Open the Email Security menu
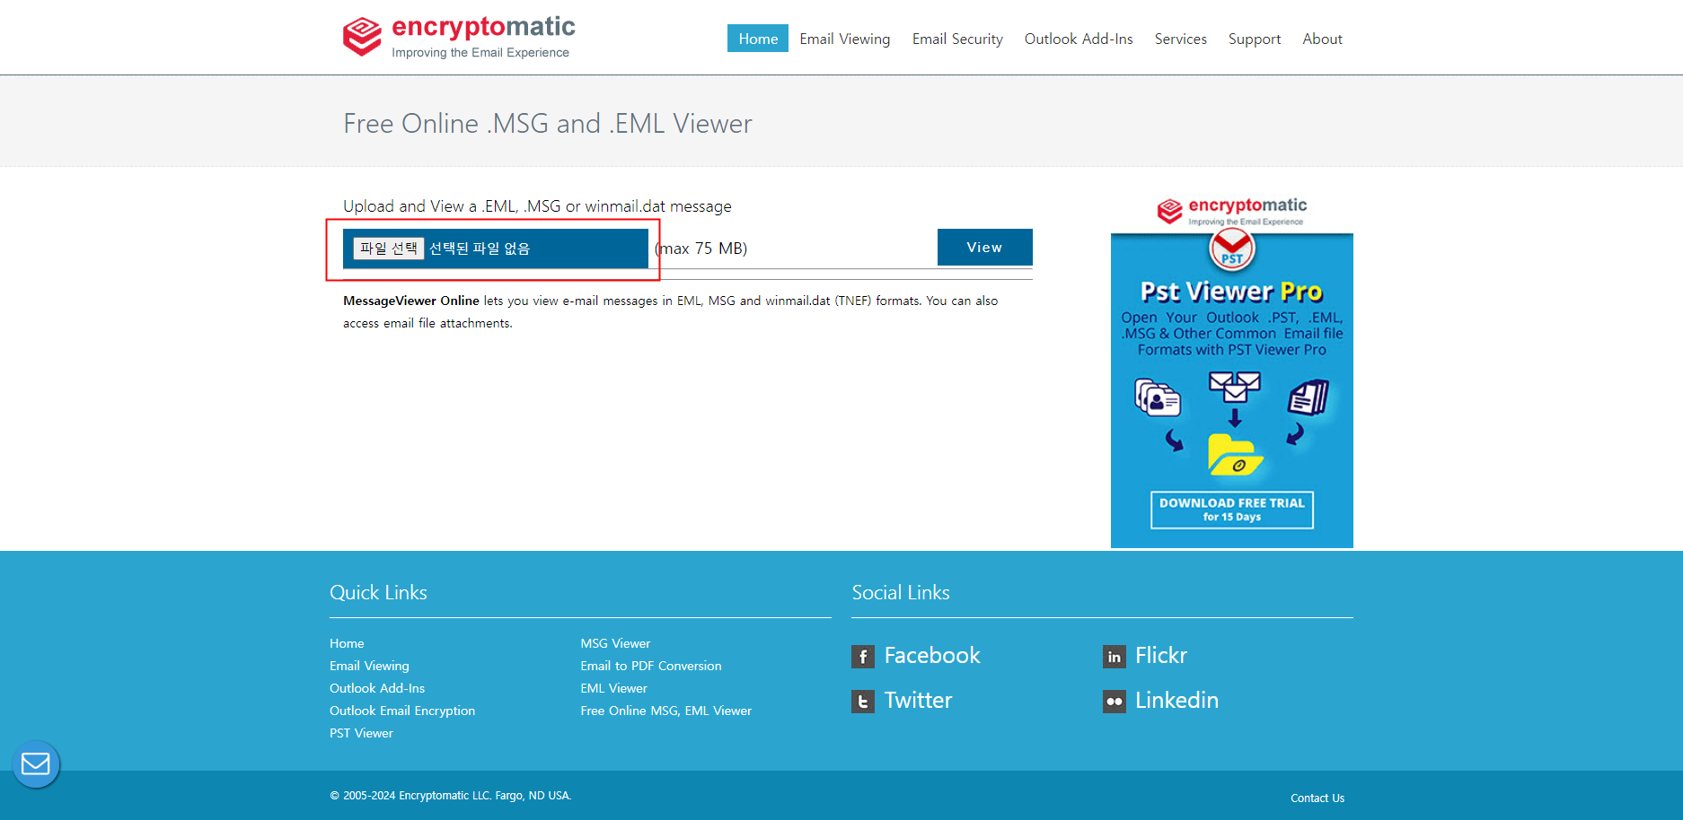 click(x=957, y=39)
